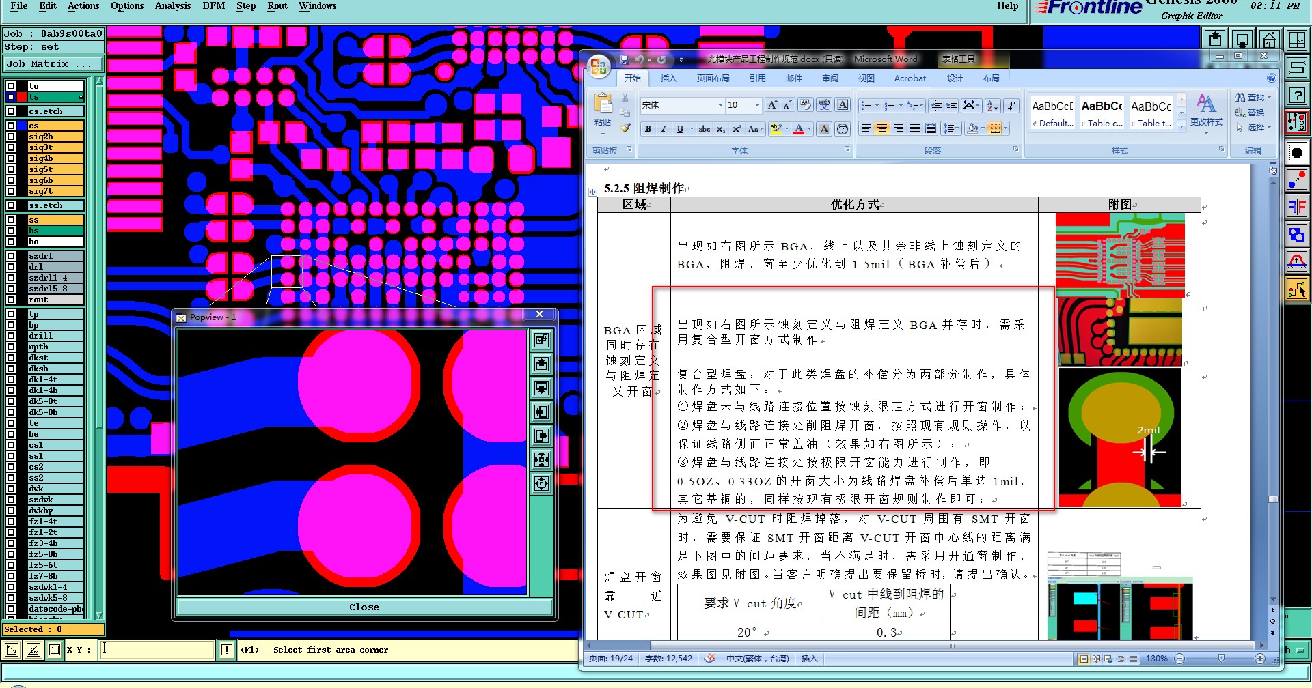The height and width of the screenshot is (688, 1312).
Task: Switch to Word Acrobat tab
Action: [x=910, y=78]
